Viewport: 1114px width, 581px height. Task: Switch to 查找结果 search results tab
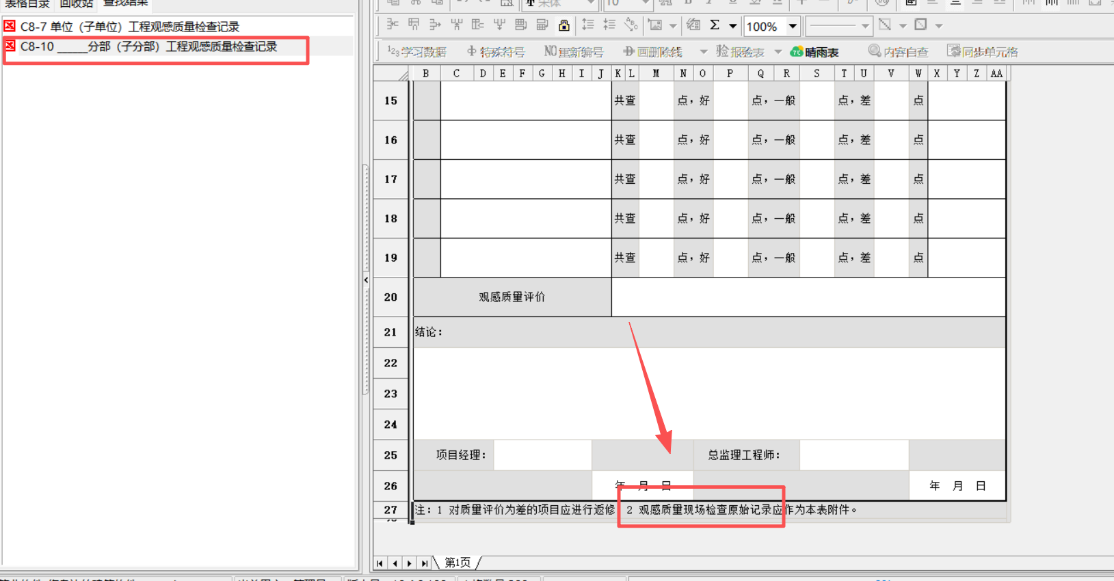[126, 4]
